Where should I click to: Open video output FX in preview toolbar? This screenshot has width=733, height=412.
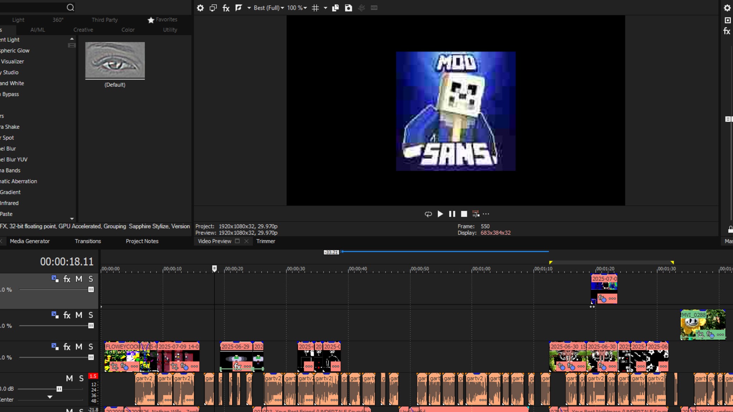226,8
